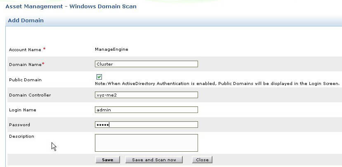The height and width of the screenshot is (167, 342).
Task: Click inside the Password field
Action: [146, 125]
